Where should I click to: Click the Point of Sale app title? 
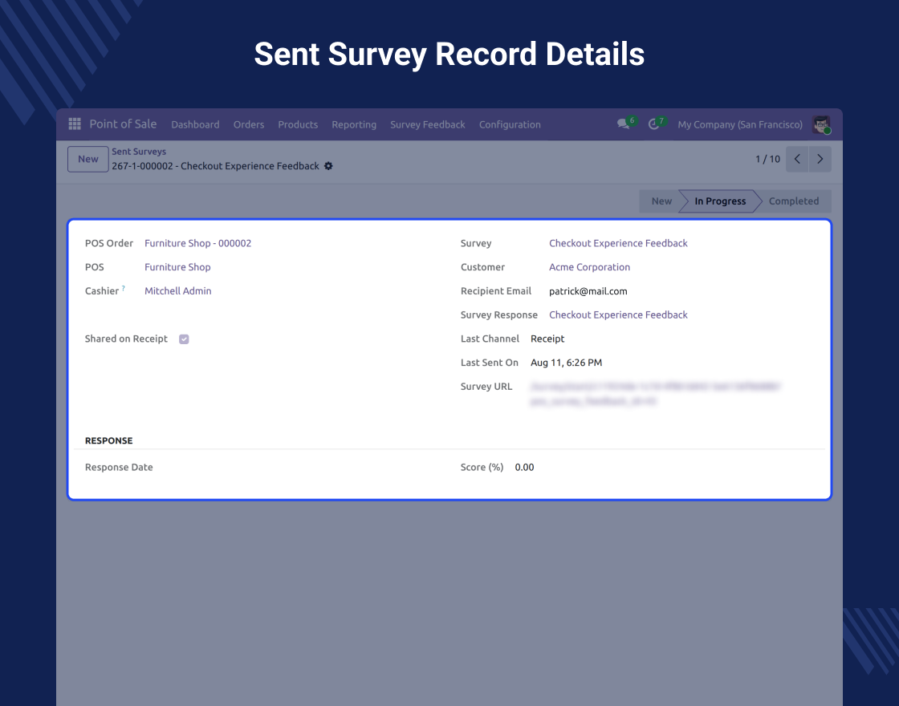pyautogui.click(x=124, y=124)
